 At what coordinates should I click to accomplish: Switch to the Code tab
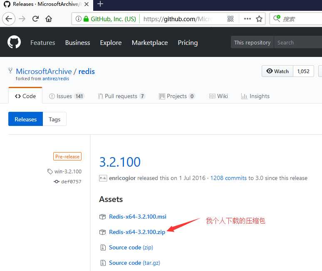coord(25,96)
